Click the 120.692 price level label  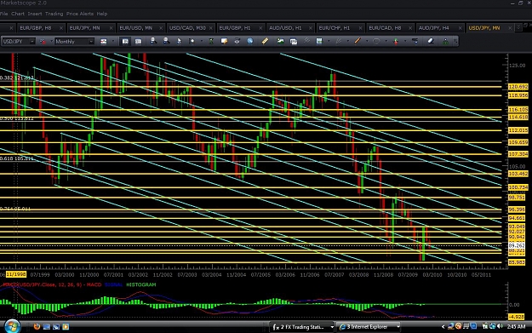[x=518, y=87]
